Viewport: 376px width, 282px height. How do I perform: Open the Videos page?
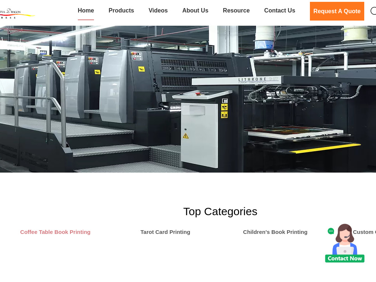click(x=158, y=11)
